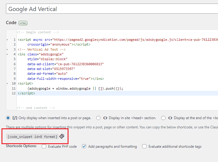Click the code icon beside 'Display at the end'
218x162 pixels.
click(170, 118)
